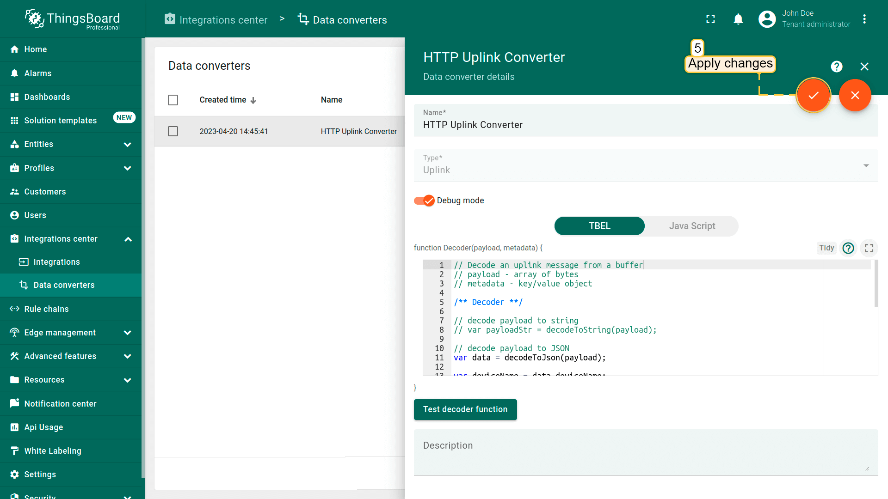Click the Tidy button
Screen dimensions: 888x499
coord(826,248)
